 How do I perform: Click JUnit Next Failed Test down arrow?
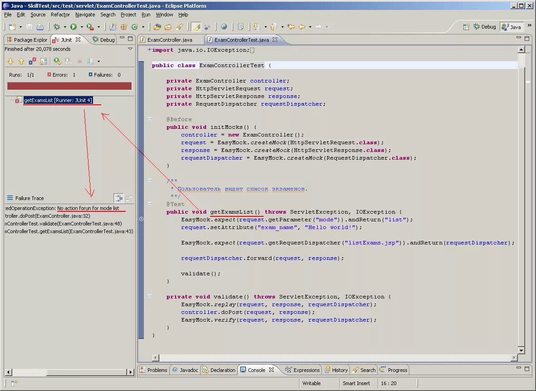(10, 62)
